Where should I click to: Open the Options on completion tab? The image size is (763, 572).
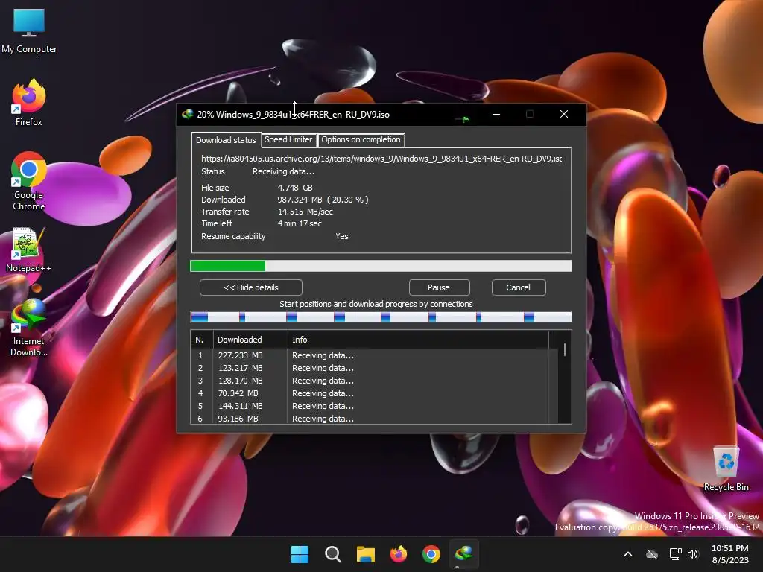point(361,139)
